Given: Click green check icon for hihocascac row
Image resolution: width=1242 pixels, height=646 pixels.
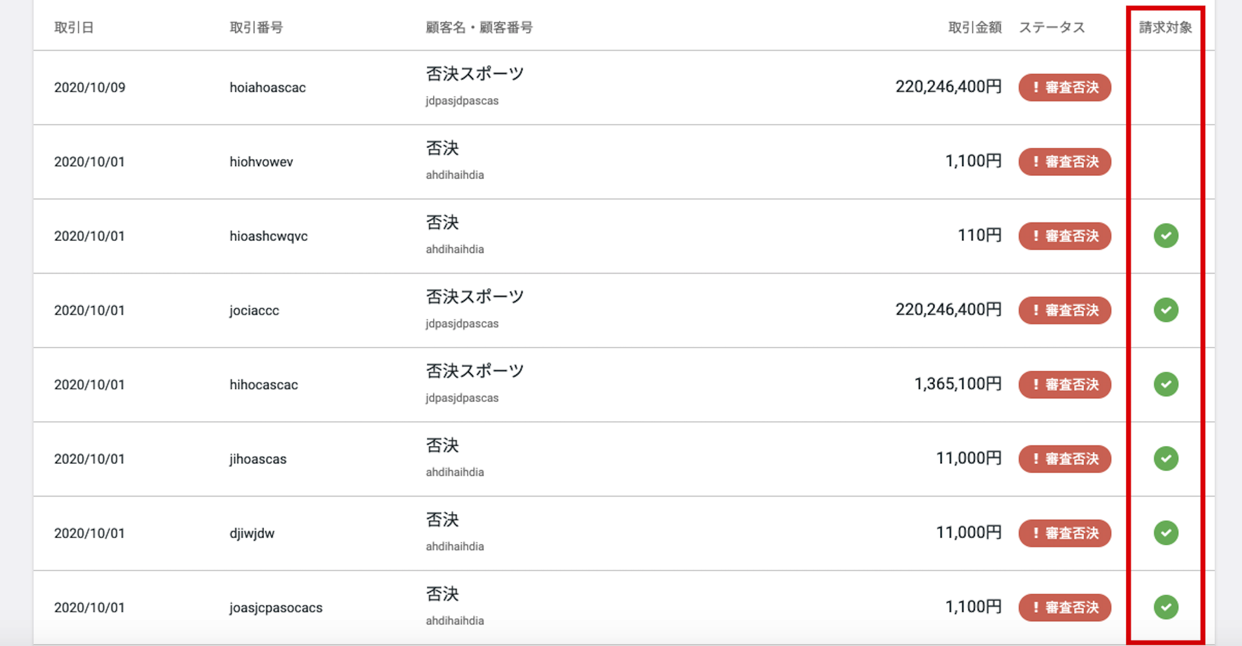Looking at the screenshot, I should coord(1166,384).
